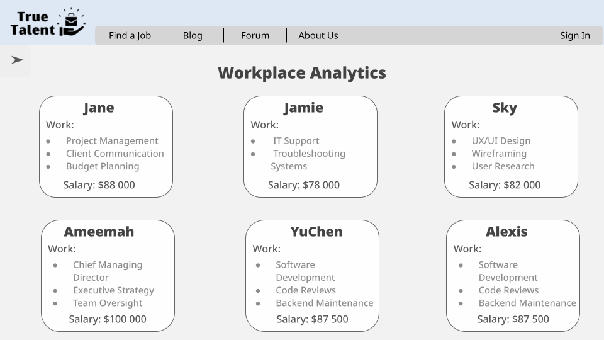Screen dimensions: 604x340
Task: Select Ameemah's Team Oversight item
Action: coord(108,303)
